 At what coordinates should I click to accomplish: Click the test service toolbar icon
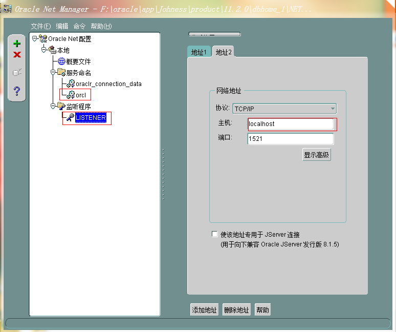(17, 72)
